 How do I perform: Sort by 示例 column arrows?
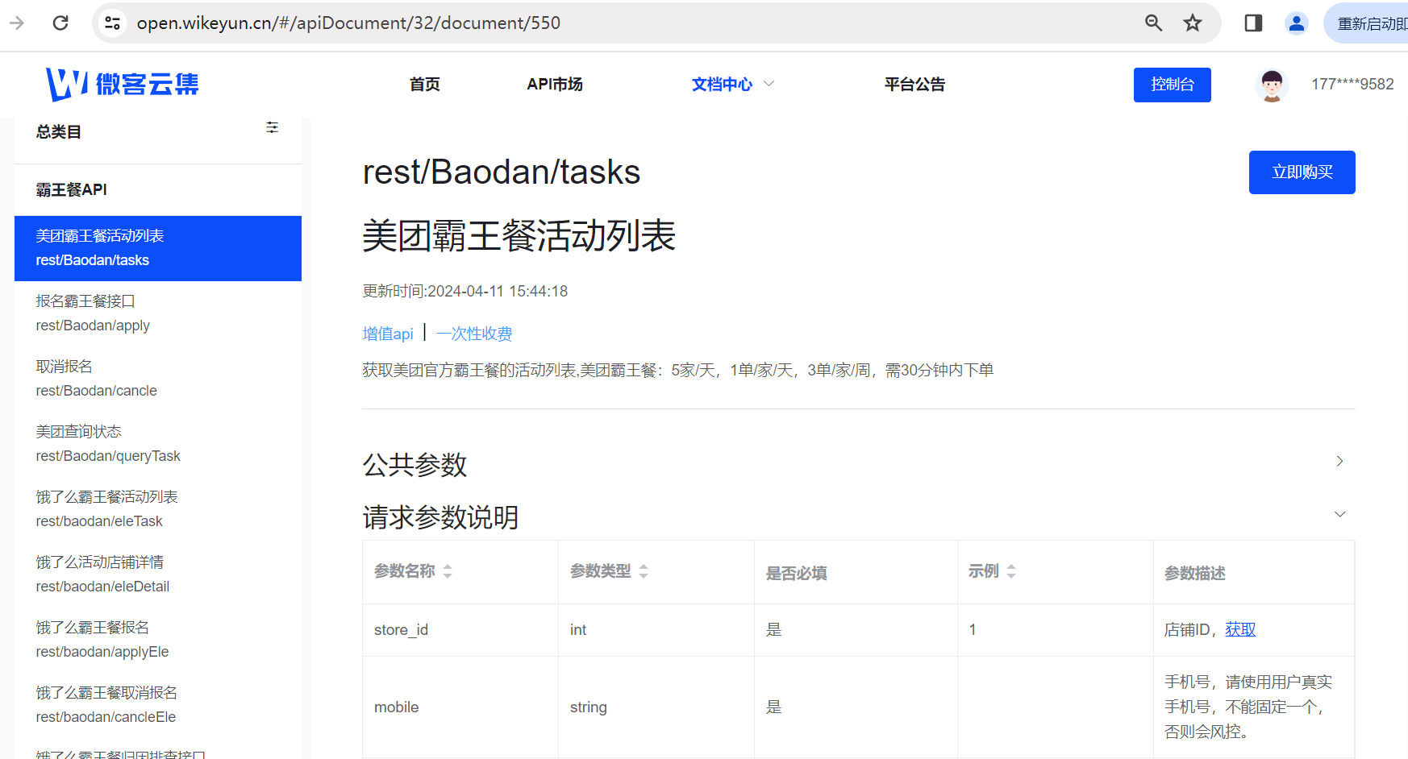coord(1011,571)
